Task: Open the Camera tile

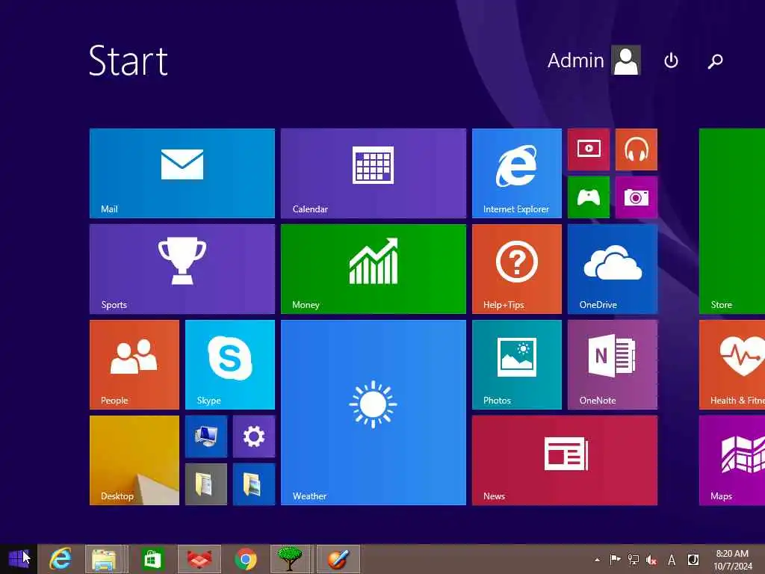Action: [x=637, y=197]
